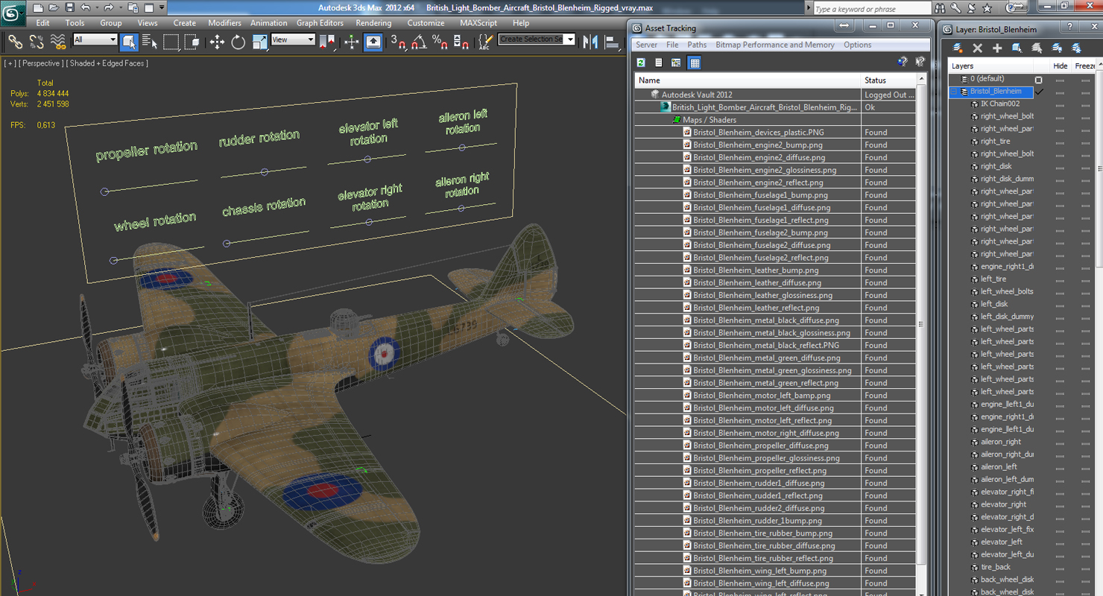This screenshot has height=596, width=1103.
Task: Open the Paths menu in Asset Tracking
Action: [x=697, y=45]
